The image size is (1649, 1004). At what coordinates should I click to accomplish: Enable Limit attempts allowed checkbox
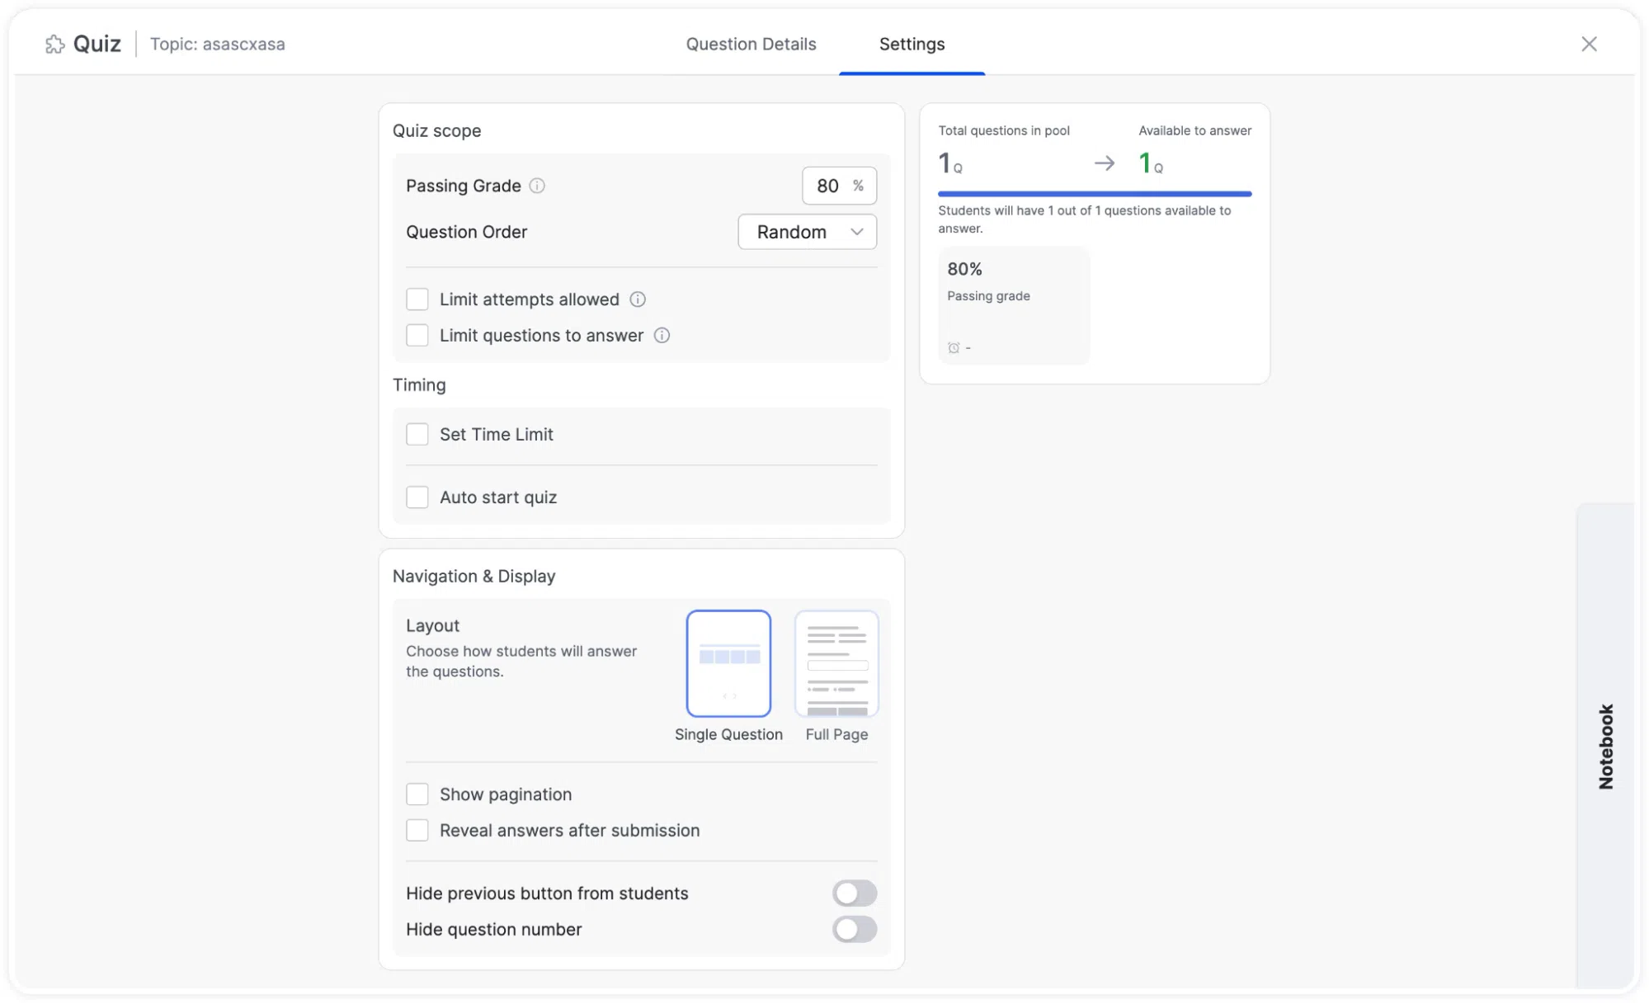417,299
